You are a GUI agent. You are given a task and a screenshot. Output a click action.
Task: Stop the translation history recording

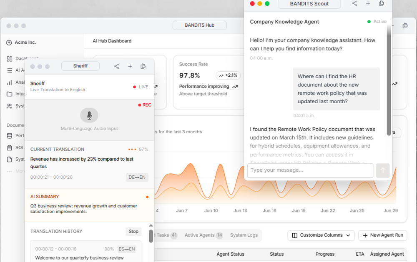133,232
